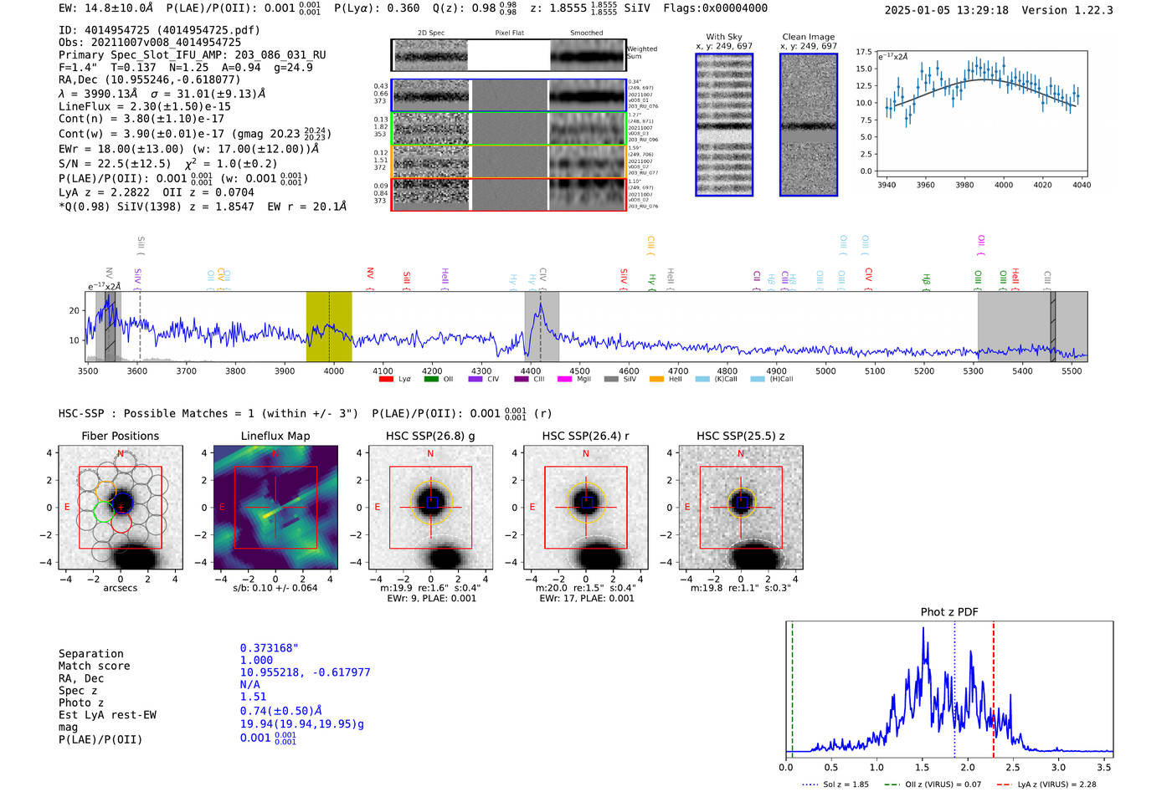This screenshot has width=1172, height=797.
Task: Select the blue-outlined fiber spectrum row
Action: coord(509,95)
